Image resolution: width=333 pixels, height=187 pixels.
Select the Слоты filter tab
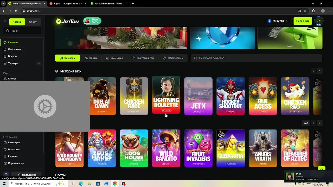tap(91, 58)
